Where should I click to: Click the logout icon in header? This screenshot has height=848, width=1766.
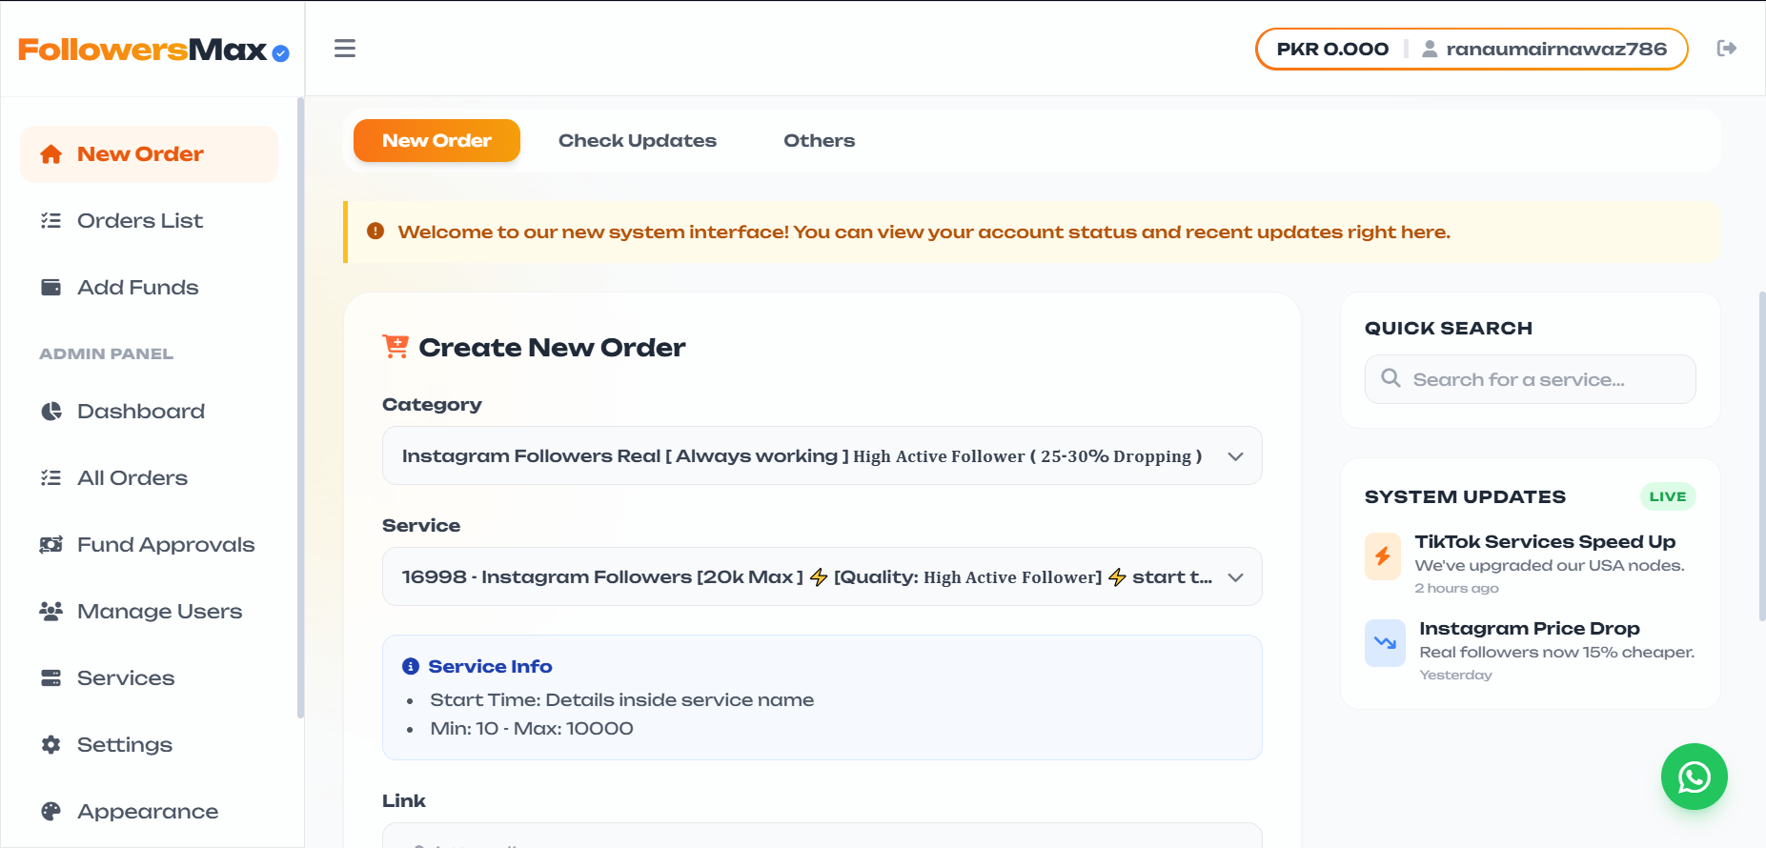point(1726,49)
